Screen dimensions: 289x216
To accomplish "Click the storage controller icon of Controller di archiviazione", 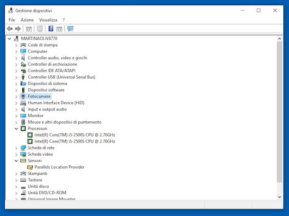I will coord(23,64).
